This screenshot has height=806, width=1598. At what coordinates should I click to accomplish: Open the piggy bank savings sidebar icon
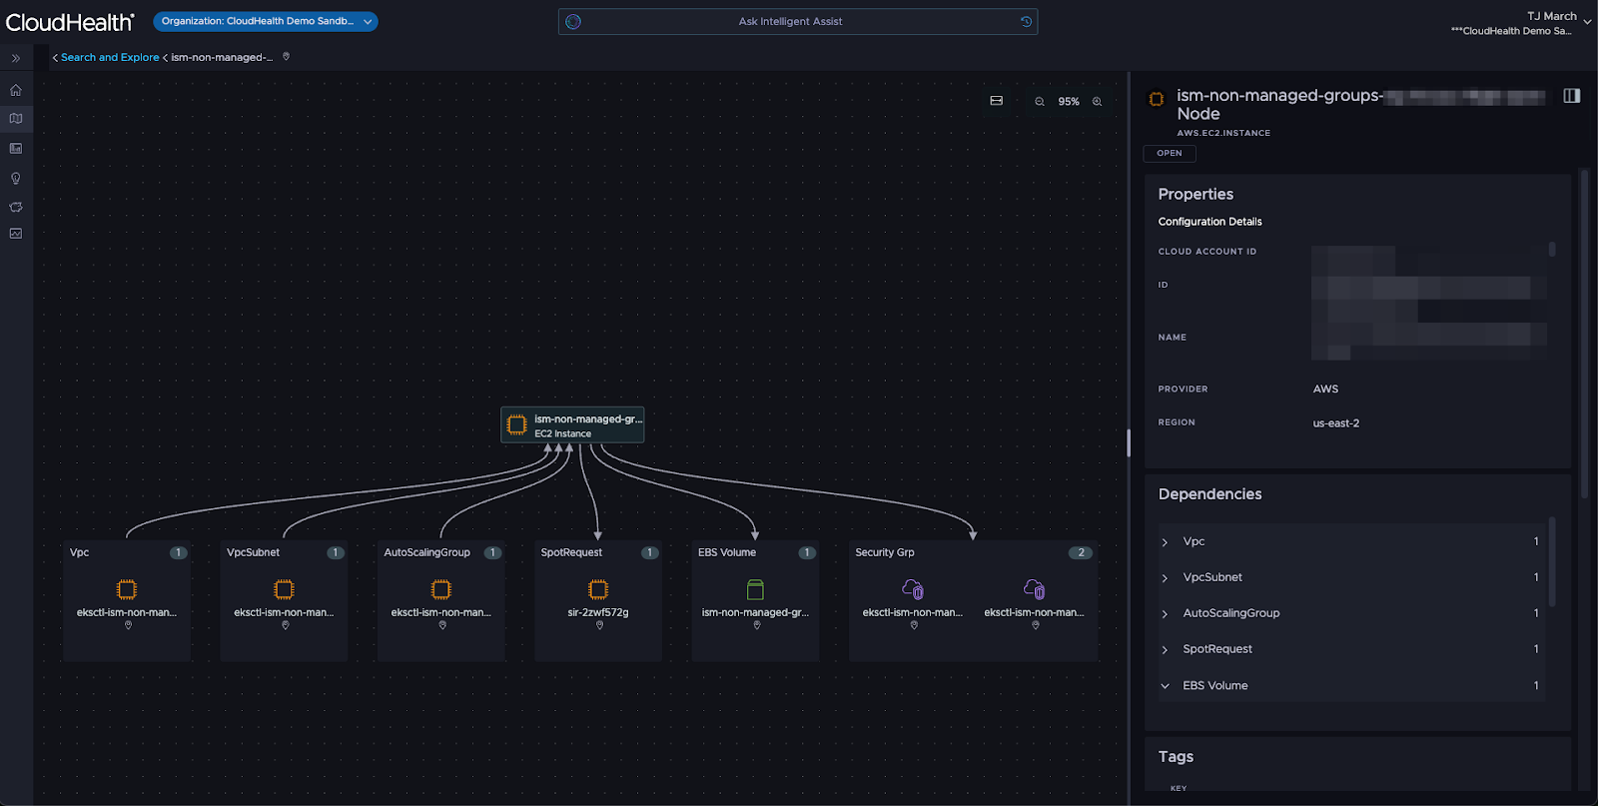pyautogui.click(x=16, y=207)
